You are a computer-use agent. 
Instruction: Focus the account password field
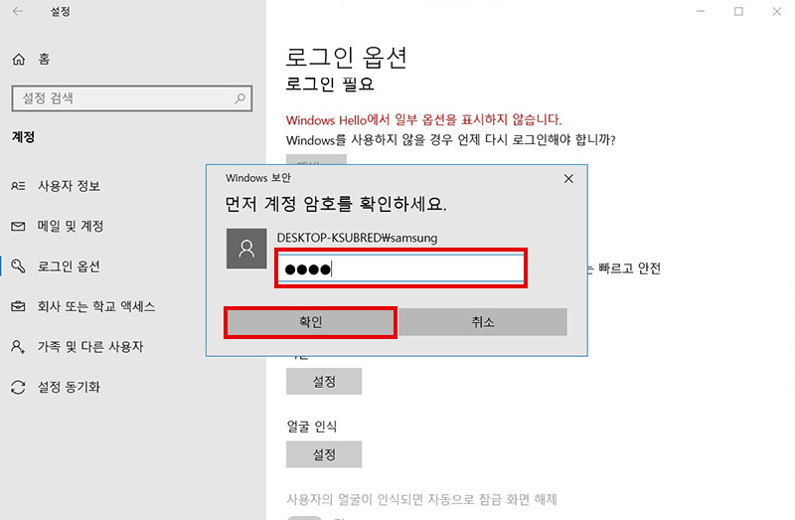point(399,268)
